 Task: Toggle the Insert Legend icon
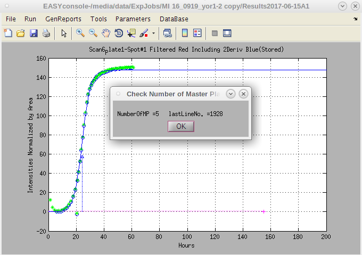point(198,33)
